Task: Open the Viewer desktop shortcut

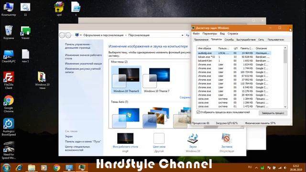Action: 25,32
